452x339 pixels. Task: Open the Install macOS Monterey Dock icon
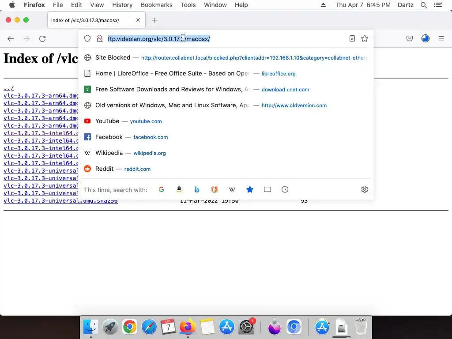[274, 327]
